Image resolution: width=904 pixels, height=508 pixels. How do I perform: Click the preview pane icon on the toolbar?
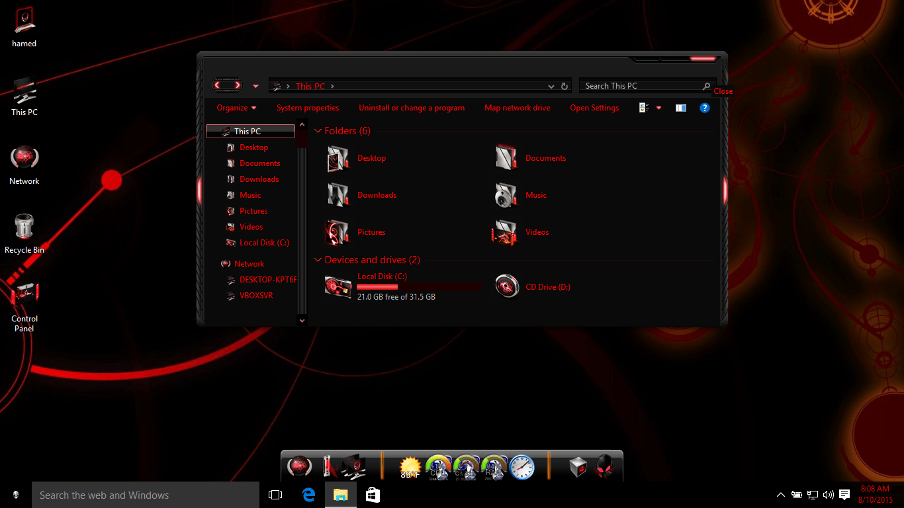click(x=680, y=108)
